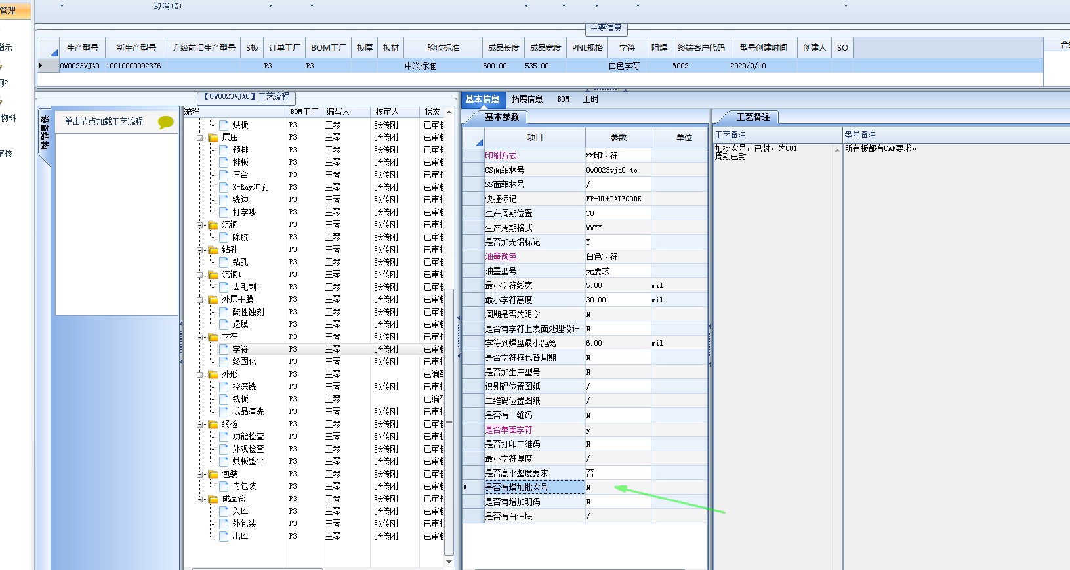Viewport: 1070px width, 570px height.
Task: Sort by 生产型号 column header
Action: (x=83, y=48)
